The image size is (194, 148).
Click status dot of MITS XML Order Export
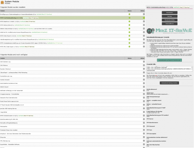(129, 47)
